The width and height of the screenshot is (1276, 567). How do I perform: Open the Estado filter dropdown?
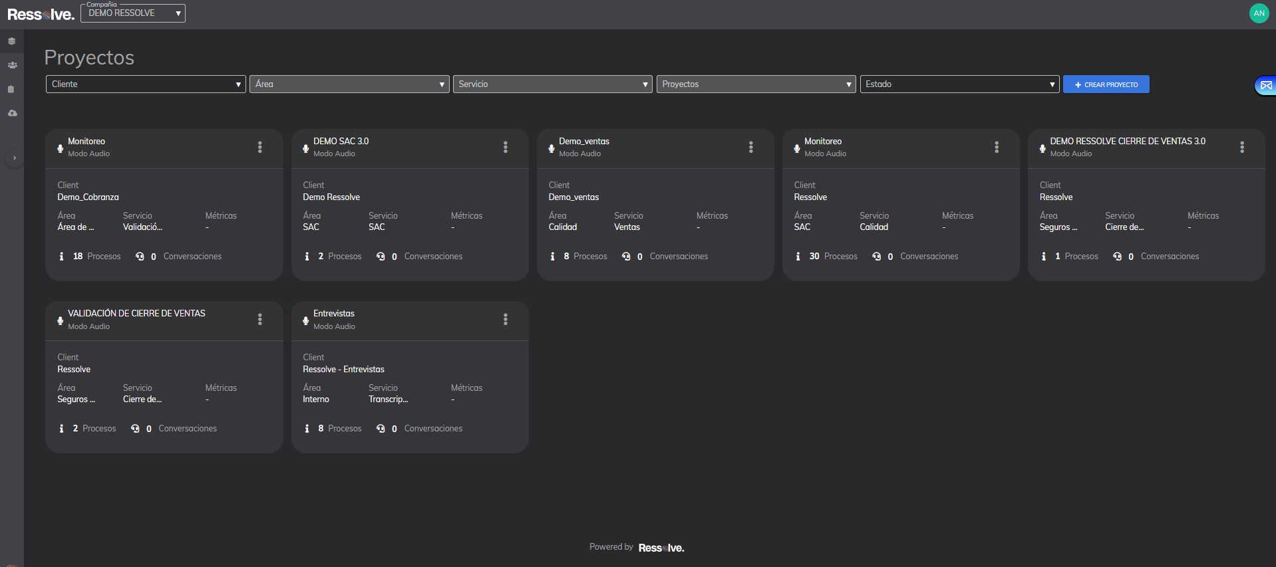(960, 84)
